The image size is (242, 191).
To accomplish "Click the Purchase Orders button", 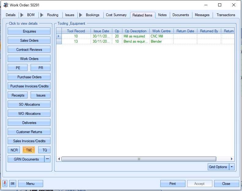I will coord(29,77).
